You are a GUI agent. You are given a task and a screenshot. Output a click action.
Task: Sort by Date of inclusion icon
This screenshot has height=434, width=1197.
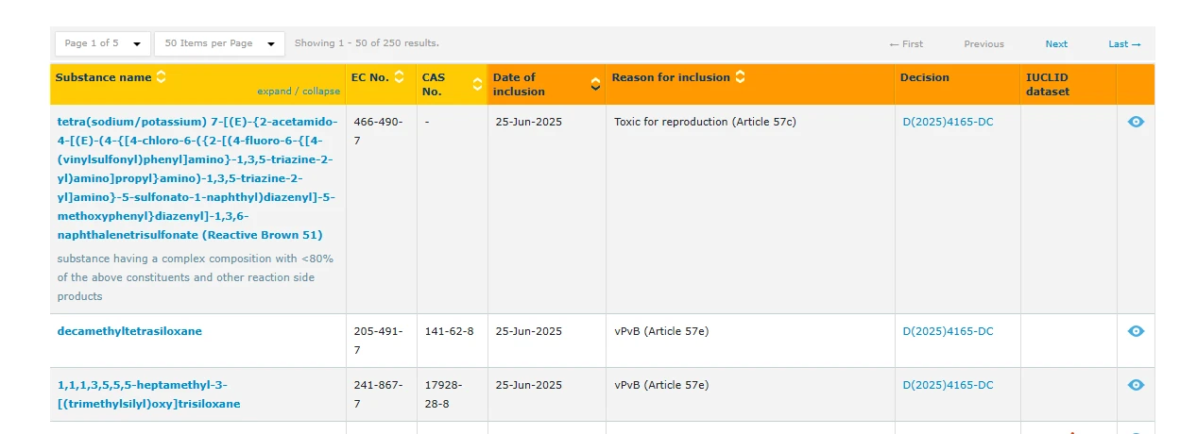(x=595, y=85)
